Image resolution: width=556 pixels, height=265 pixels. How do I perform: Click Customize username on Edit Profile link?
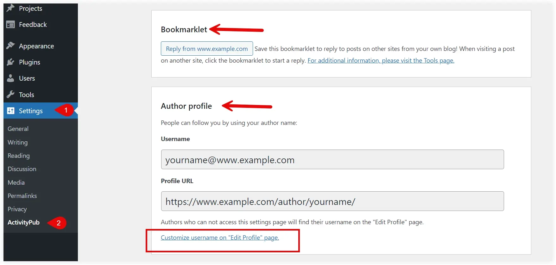(x=220, y=237)
